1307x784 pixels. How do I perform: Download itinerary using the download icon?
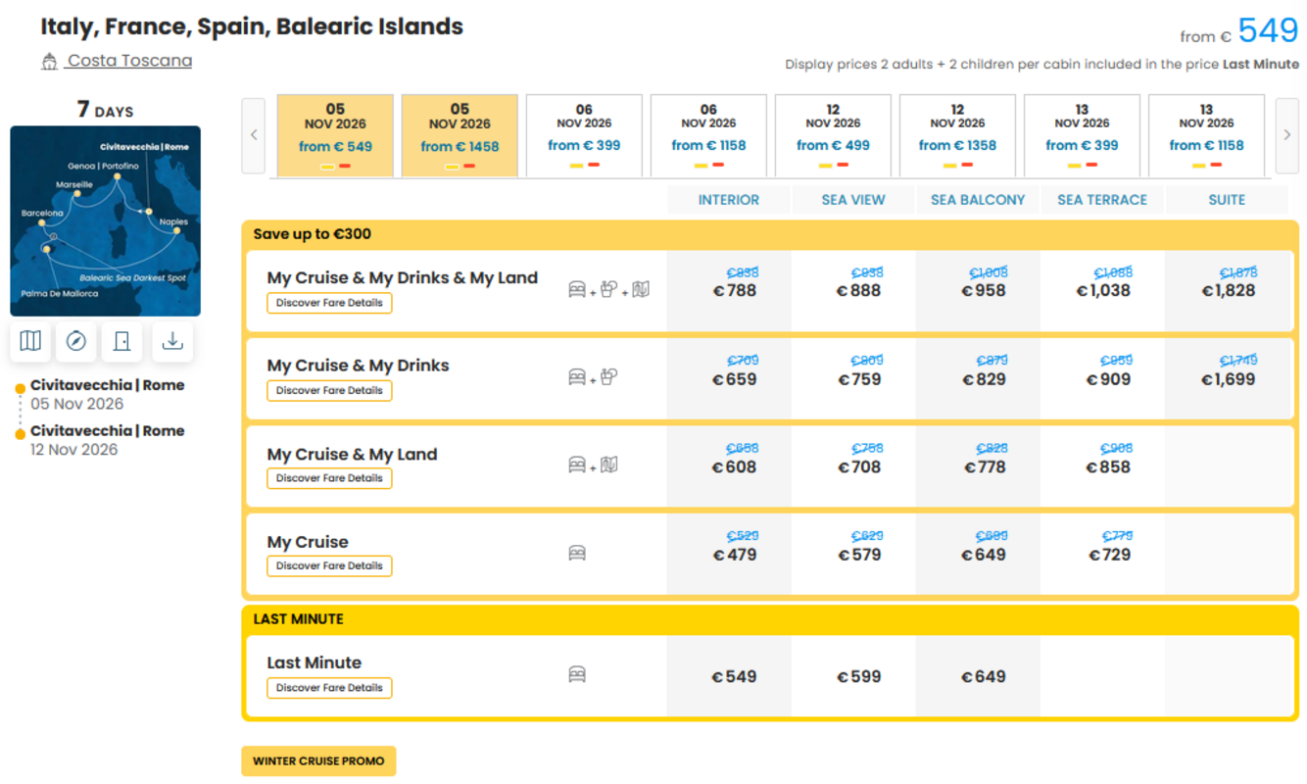tap(172, 341)
